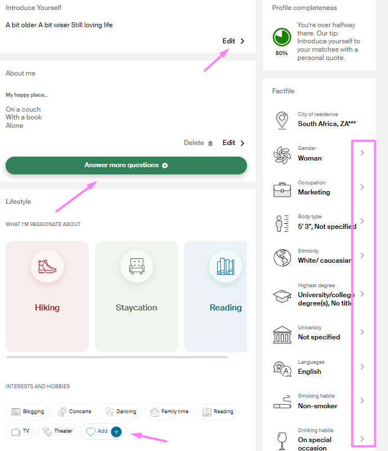Screen dimensions: 388x451
Task: Click the Occupation briefcase icon
Action: pyautogui.click(x=282, y=189)
